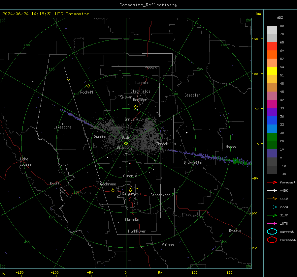Screen dimensions: 297x277
Task: Pick the bright green 30-20 dBZ swatch
Action: coord(272,137)
